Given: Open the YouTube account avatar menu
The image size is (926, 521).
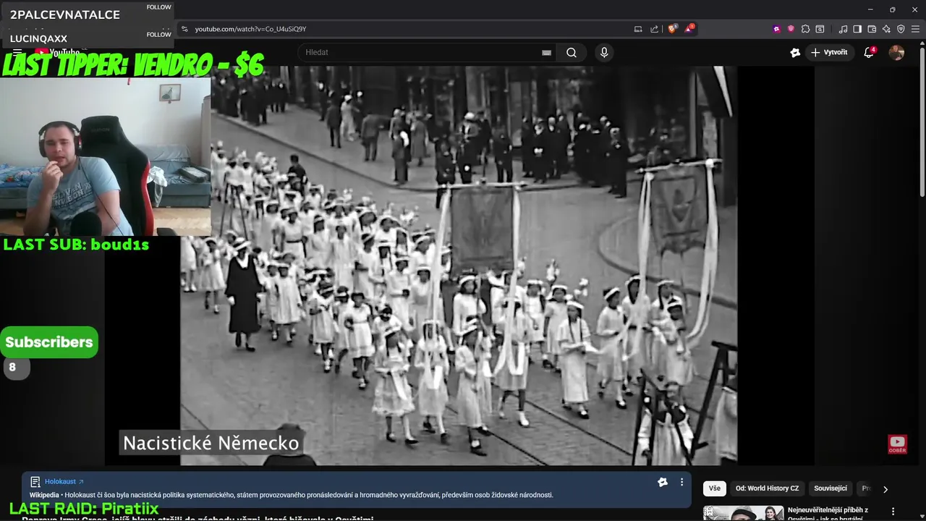Looking at the screenshot, I should pyautogui.click(x=896, y=52).
